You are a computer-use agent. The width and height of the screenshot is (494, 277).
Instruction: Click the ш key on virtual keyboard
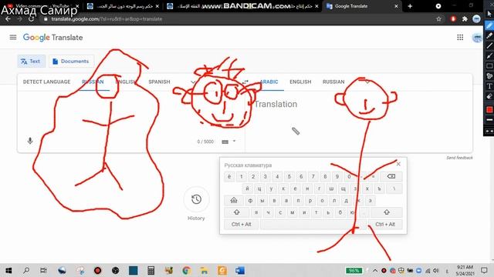click(331, 189)
